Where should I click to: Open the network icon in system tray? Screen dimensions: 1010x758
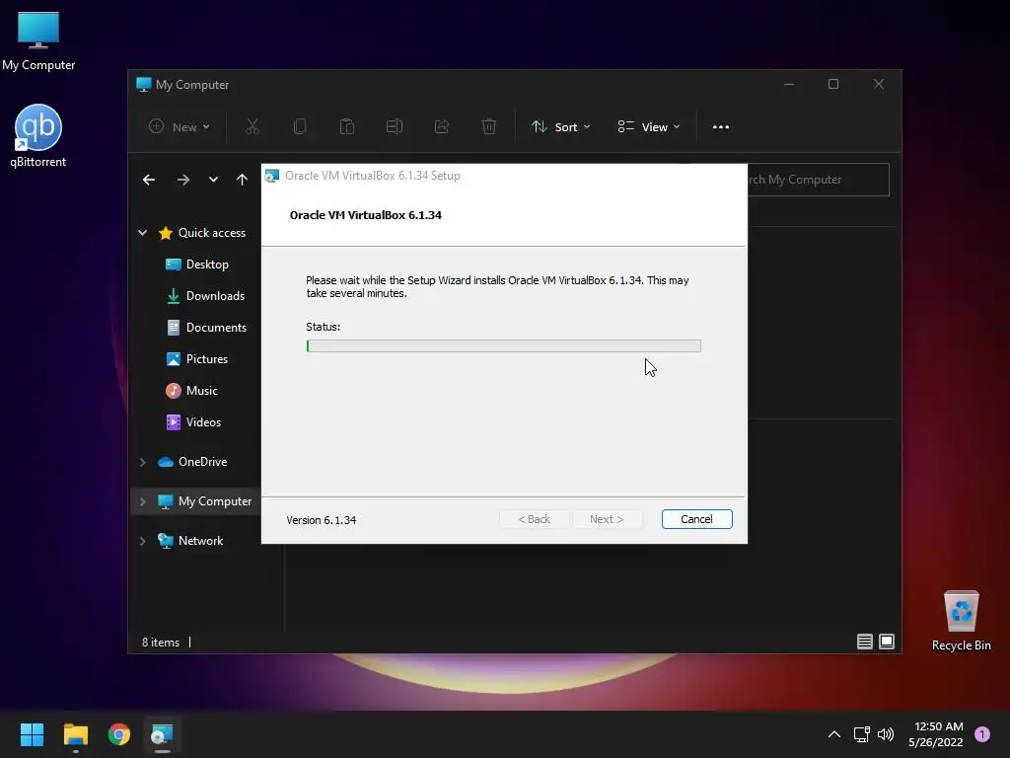coord(861,734)
